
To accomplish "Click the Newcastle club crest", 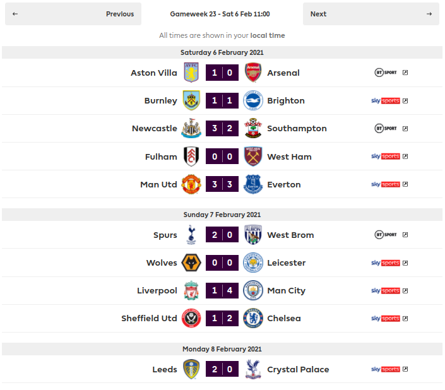I will point(191,129).
